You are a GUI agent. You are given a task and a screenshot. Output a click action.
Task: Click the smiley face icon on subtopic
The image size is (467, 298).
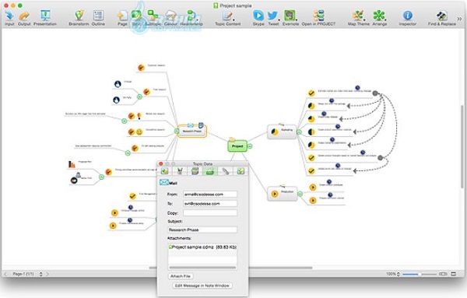(x=139, y=131)
